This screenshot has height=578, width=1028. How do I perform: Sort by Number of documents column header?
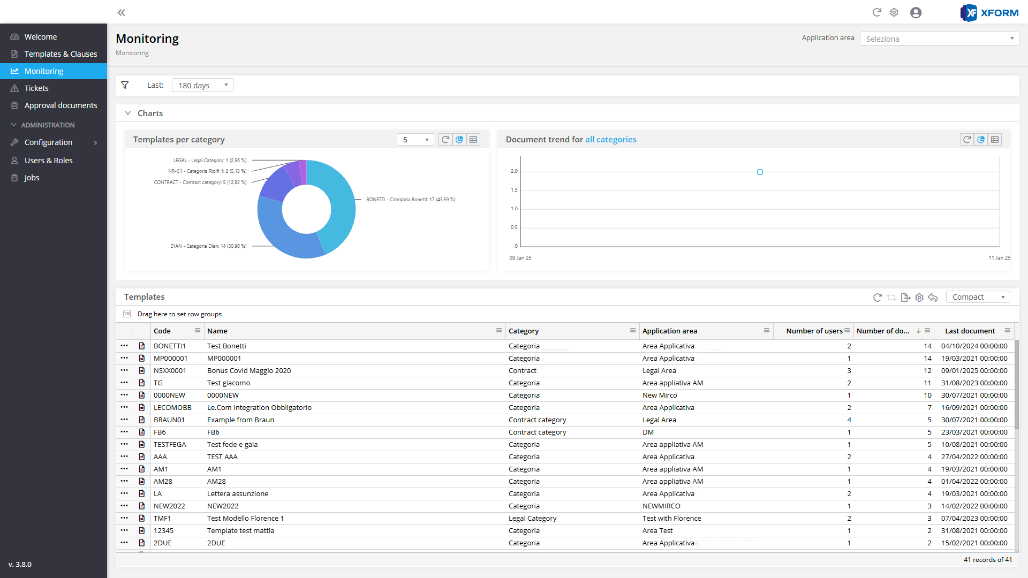[883, 331]
